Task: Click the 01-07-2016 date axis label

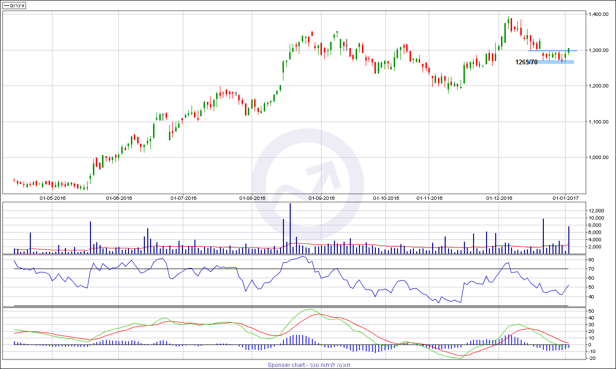Action: click(183, 198)
